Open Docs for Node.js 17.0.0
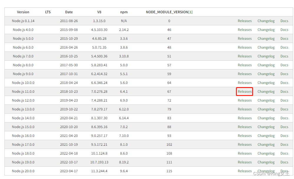 pos(284,144)
